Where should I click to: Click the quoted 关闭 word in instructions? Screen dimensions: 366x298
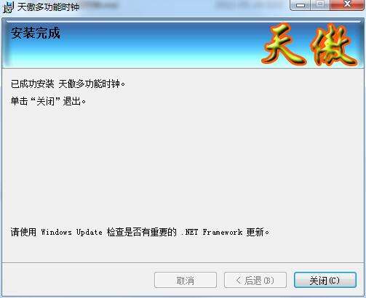[46, 101]
